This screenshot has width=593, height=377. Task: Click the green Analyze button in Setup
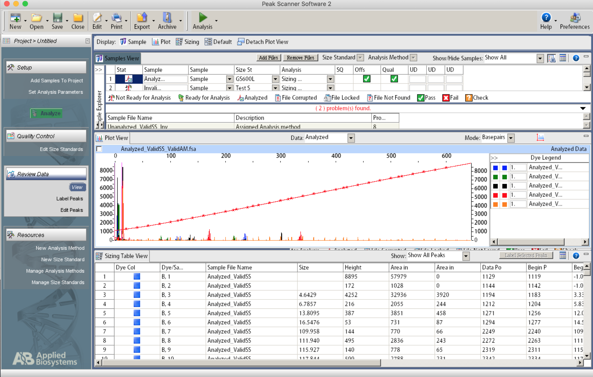click(x=46, y=113)
